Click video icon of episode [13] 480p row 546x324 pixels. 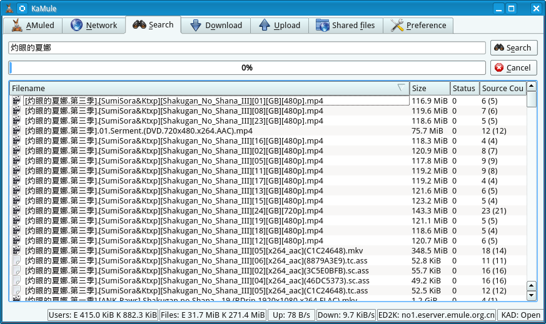coord(16,191)
